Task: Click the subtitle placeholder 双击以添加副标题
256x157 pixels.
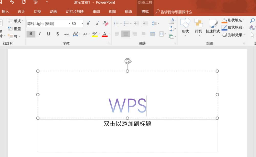Action: coord(127,124)
